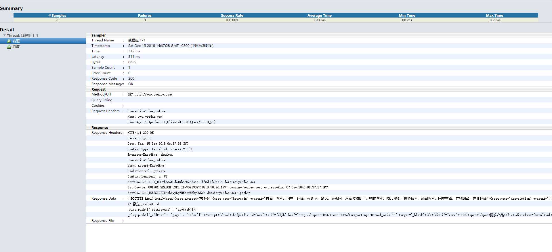Select the '_rlog.push(["_setAccount"' code line
This screenshot has width=552, height=252.
tap(162, 209)
